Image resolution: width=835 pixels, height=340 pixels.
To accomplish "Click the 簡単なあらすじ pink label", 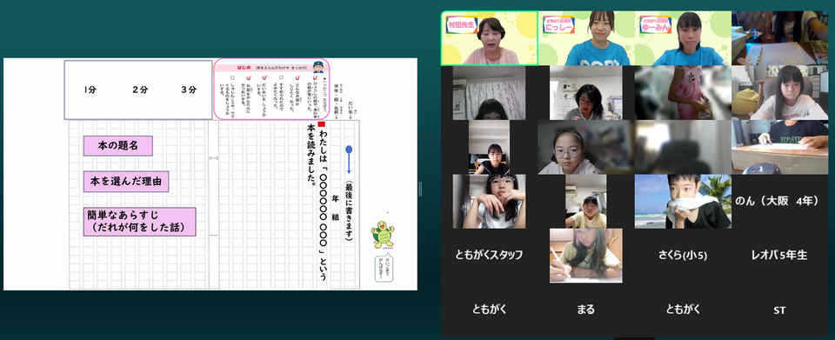I will 139,223.
